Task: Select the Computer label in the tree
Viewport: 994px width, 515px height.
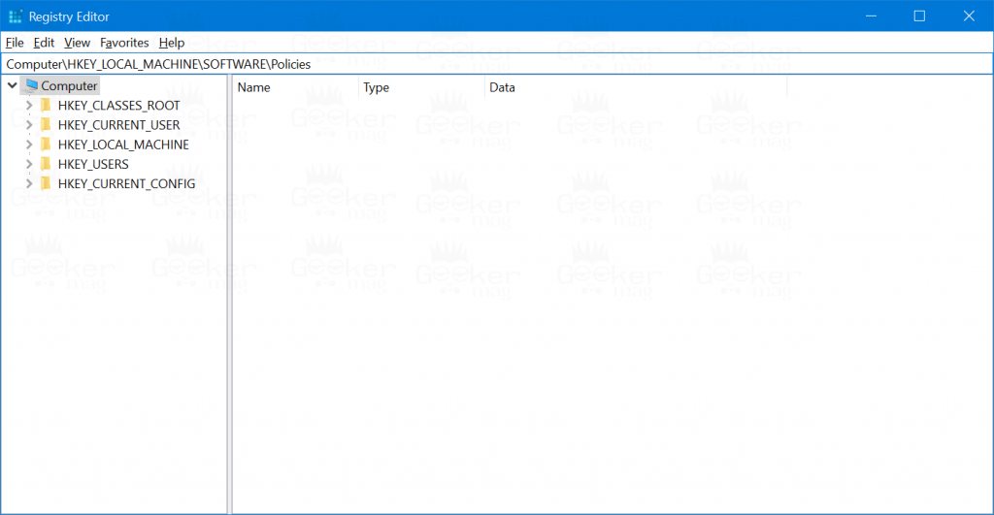Action: pos(69,85)
